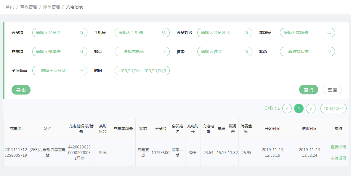Viewport: 351px width, 176px height.
Task: Click the 导出 export button
Action: coord(21,90)
